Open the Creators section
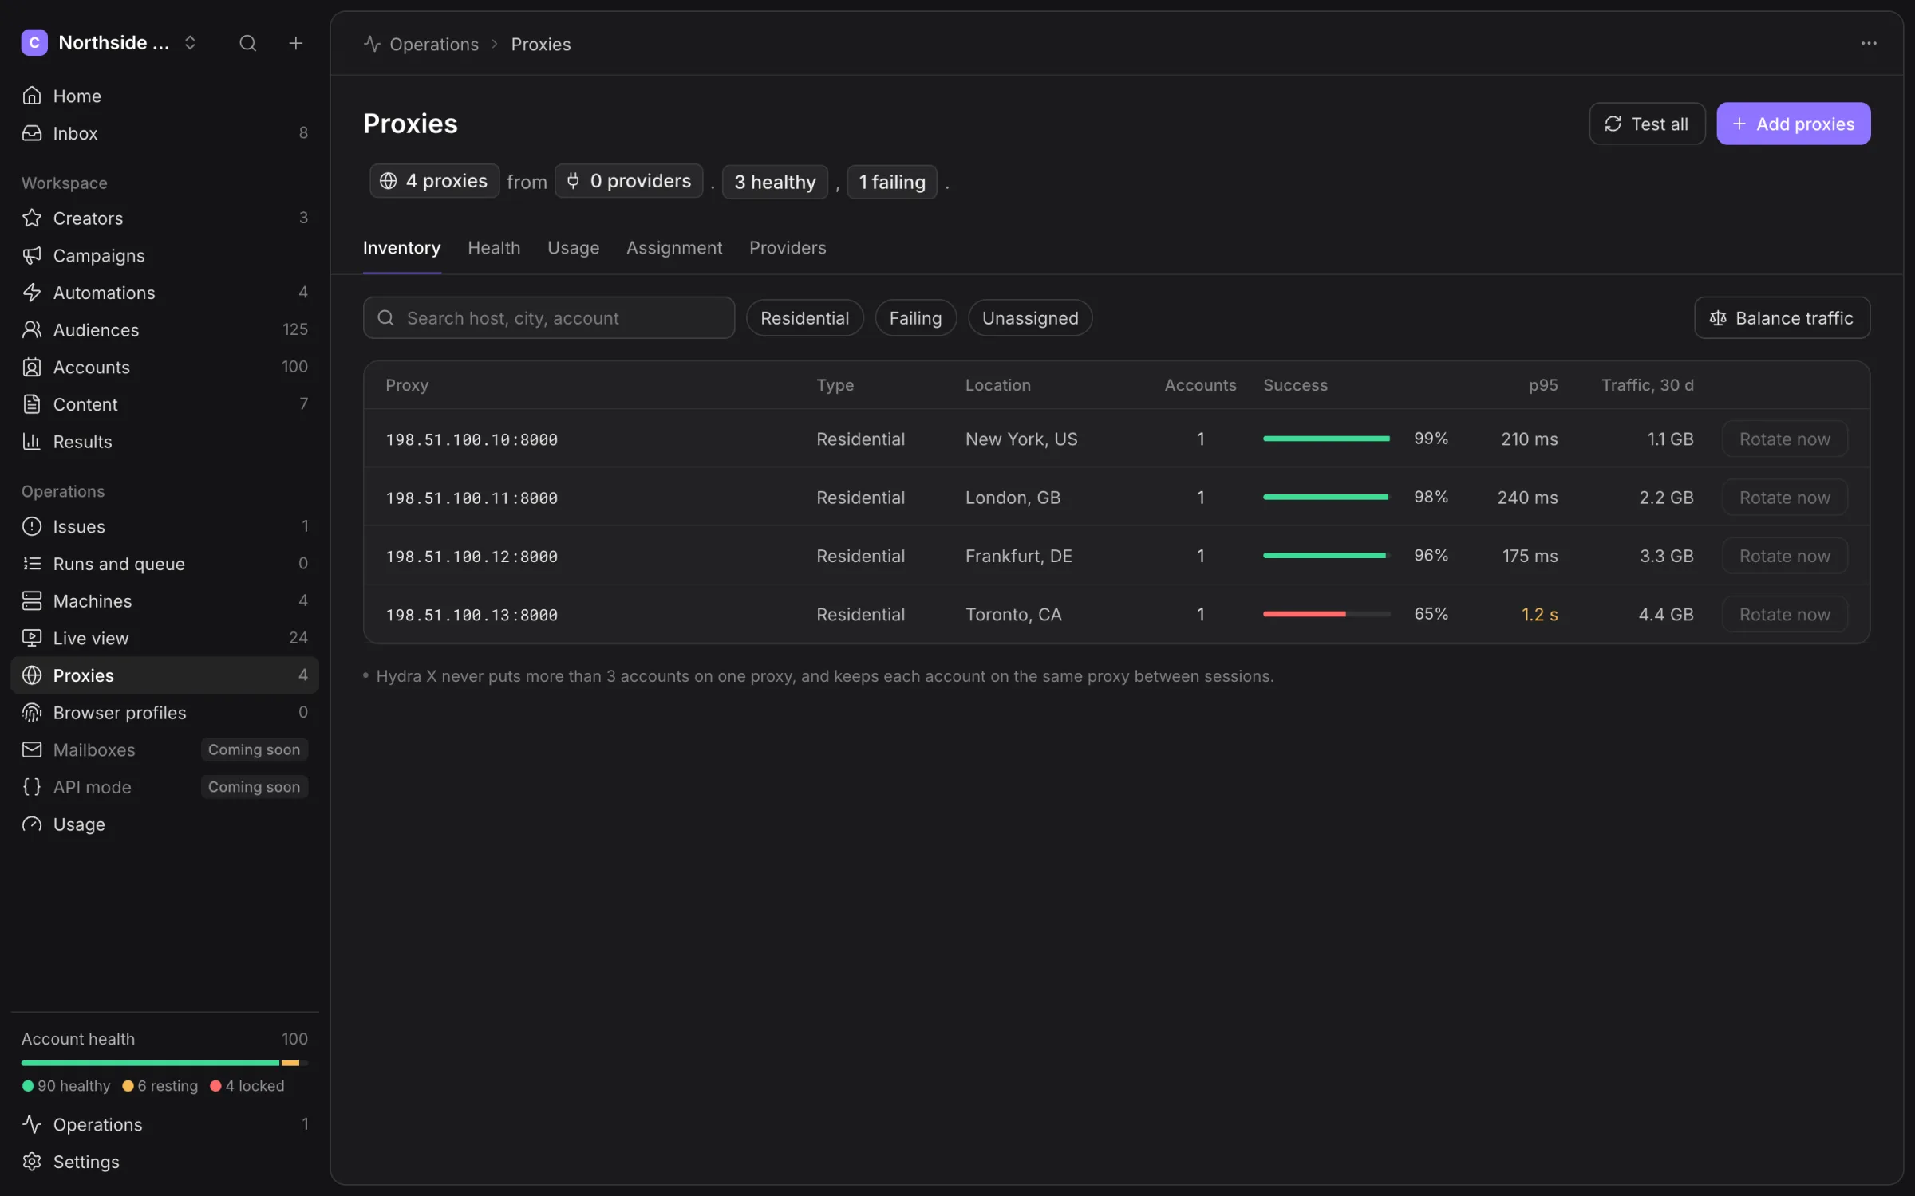 [164, 218]
